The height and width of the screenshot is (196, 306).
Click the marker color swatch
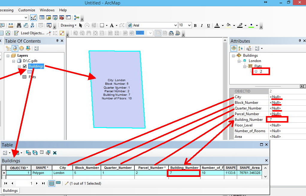(x=252, y=25)
